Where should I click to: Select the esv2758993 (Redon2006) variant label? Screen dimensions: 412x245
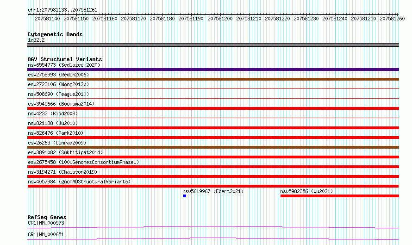tap(58, 75)
